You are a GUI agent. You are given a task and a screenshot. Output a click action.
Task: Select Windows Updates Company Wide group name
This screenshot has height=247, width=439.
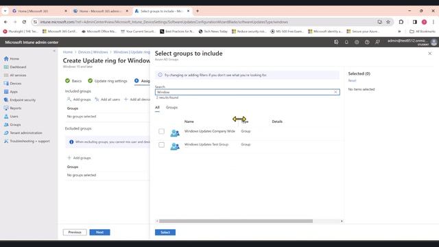click(x=210, y=131)
